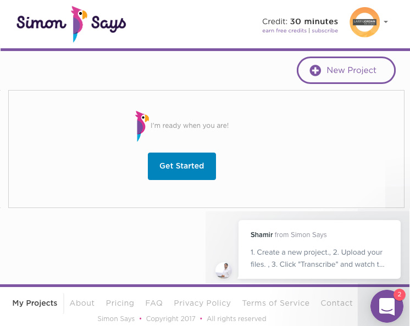Select My Projects in footer navigation
Image resolution: width=410 pixels, height=326 pixels.
35,303
